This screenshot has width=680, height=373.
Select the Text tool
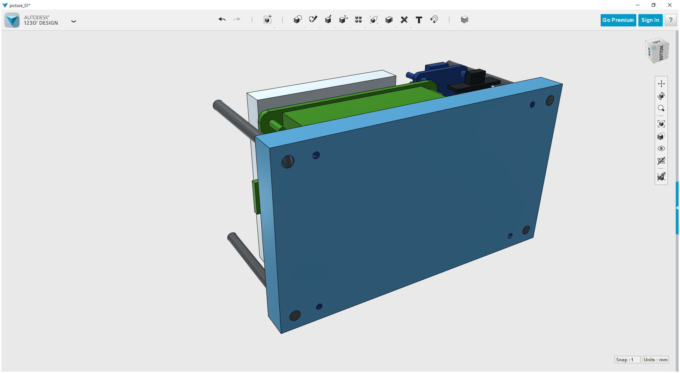(x=419, y=20)
